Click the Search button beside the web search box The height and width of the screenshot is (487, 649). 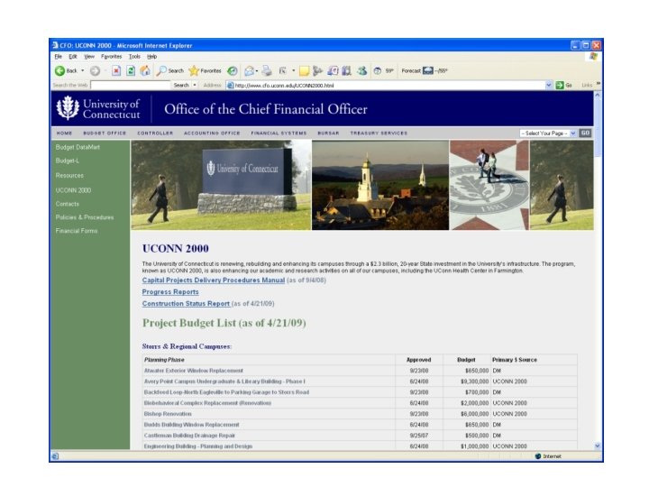tap(181, 86)
